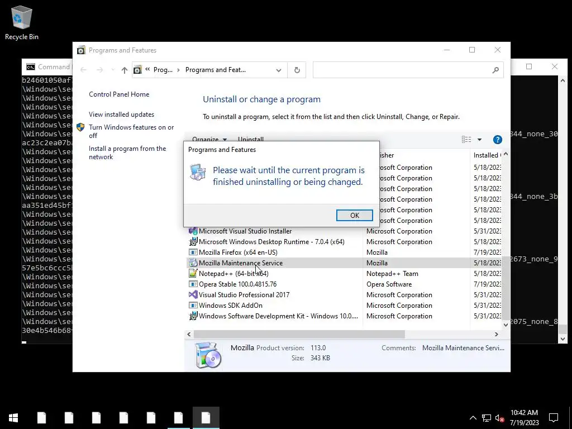Click the Mozilla Maintenance Service icon
Screen dimensions: 572x429
193,263
